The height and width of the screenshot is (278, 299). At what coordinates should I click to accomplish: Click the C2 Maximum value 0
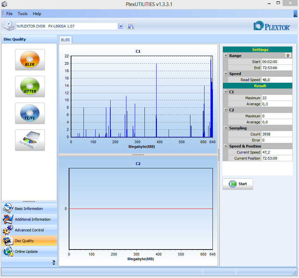pyautogui.click(x=277, y=116)
